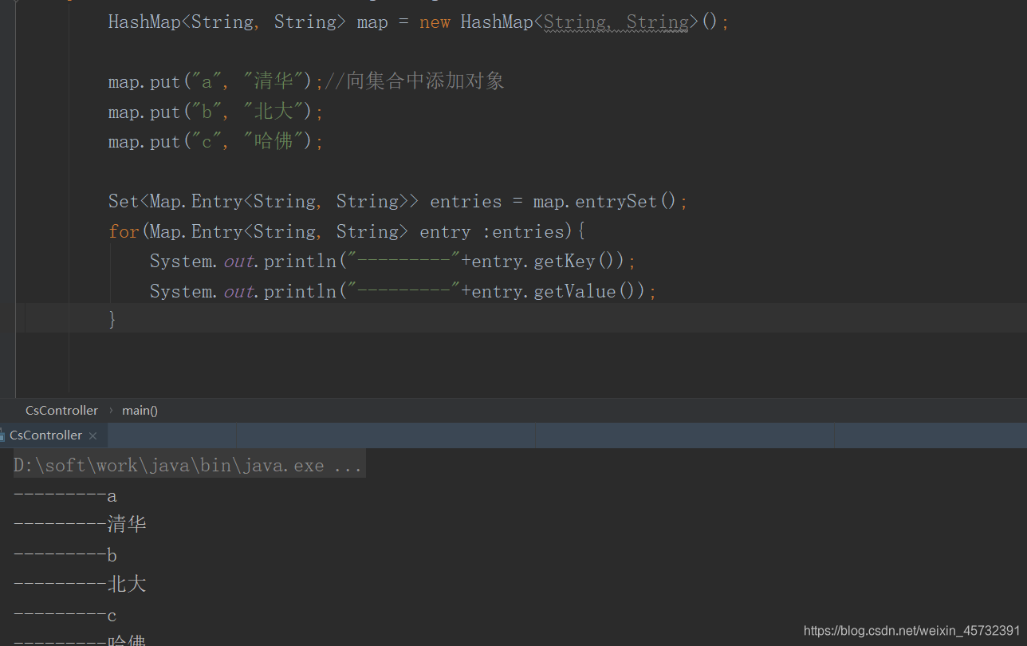Click the for loop header line
The width and height of the screenshot is (1027, 646).
(x=347, y=231)
